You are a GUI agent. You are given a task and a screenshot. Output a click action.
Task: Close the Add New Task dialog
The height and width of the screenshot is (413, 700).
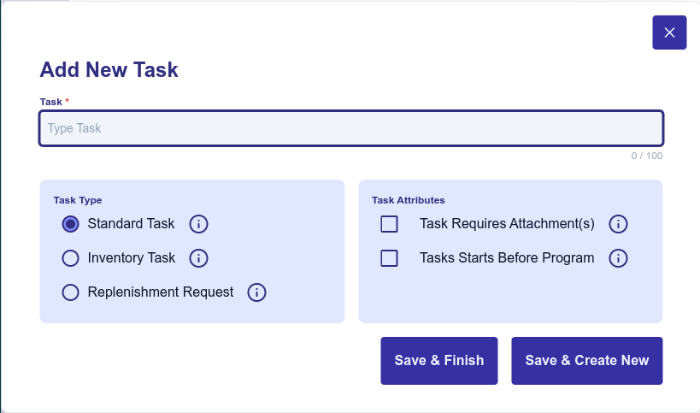coord(669,32)
